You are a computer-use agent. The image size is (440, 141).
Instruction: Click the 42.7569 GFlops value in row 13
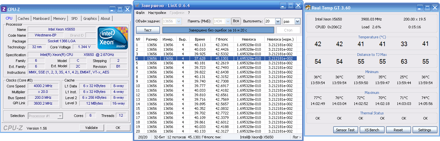[222, 99]
